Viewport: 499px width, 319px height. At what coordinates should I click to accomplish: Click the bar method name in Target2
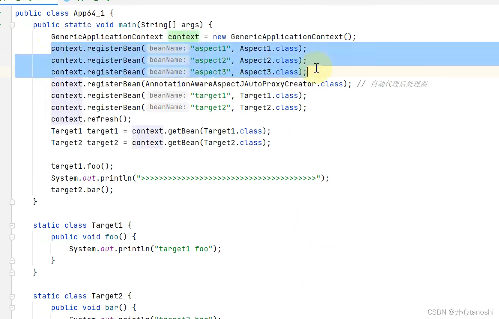click(x=112, y=308)
